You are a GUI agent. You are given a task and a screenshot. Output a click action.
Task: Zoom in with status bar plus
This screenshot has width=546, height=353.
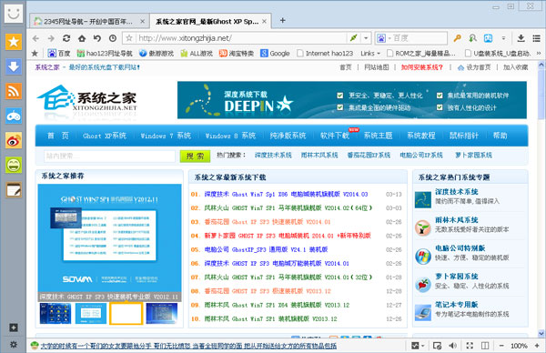click(x=537, y=346)
